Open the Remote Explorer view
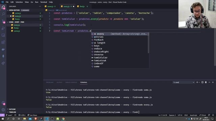The height and width of the screenshot is (121, 216). (x=3, y=35)
